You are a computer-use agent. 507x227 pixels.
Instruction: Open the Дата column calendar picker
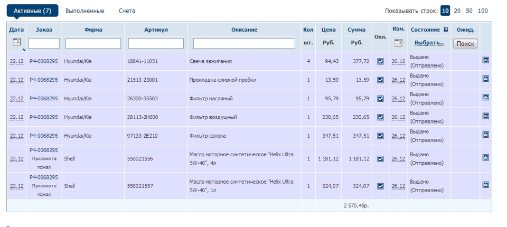point(16,42)
